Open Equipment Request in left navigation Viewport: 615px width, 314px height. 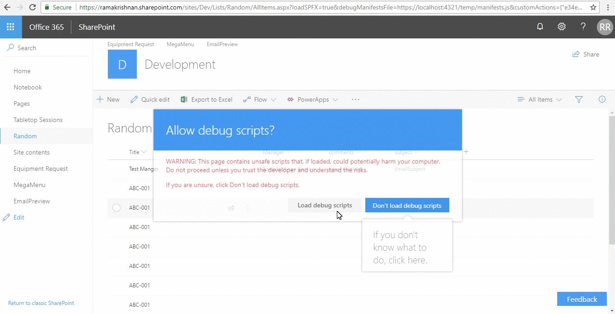pos(41,169)
